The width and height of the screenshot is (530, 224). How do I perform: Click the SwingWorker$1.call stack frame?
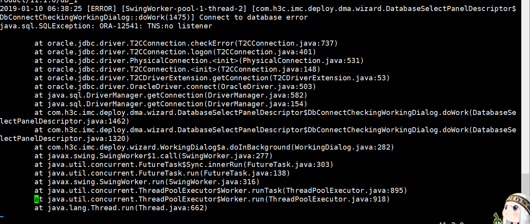pyautogui.click(x=154, y=156)
